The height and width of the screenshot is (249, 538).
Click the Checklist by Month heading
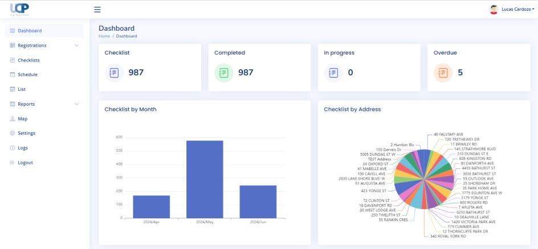pyautogui.click(x=131, y=110)
